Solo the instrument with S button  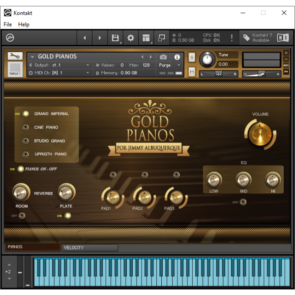pyautogui.click(x=192, y=57)
